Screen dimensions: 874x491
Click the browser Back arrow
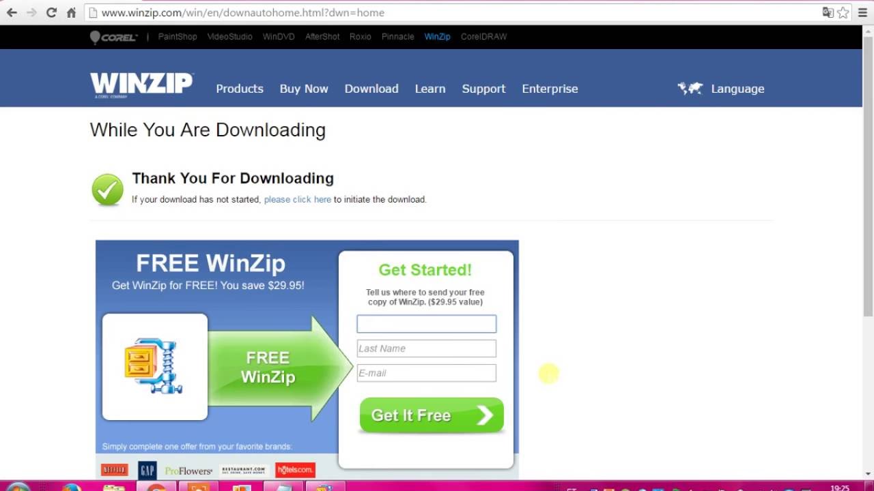click(12, 12)
